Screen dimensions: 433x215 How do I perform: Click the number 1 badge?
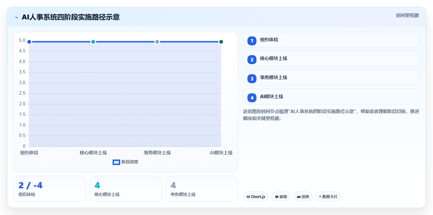tap(252, 41)
